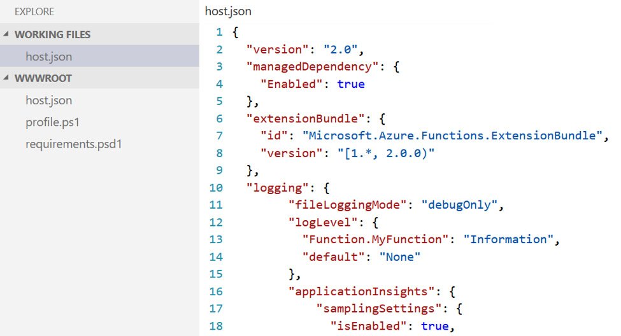Place cursor on "applicationInsights" key
Image resolution: width=621 pixels, height=336 pixels.
(355, 291)
